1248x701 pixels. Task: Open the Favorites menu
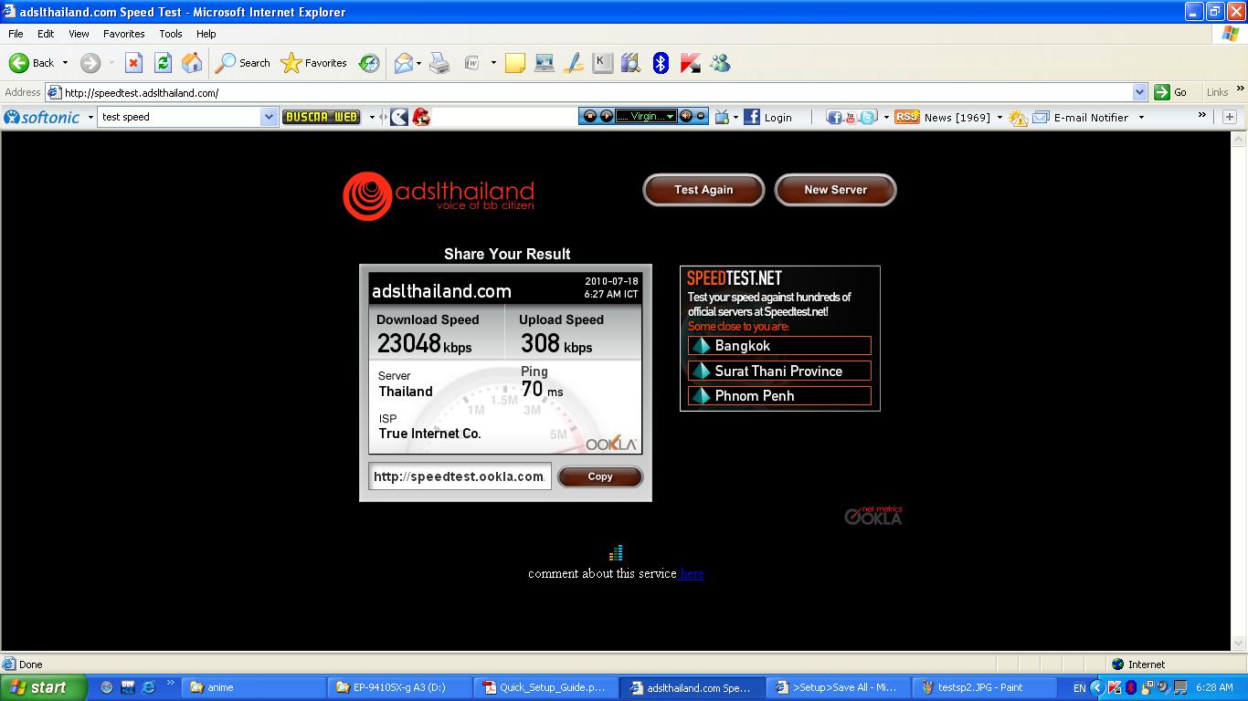(x=123, y=34)
